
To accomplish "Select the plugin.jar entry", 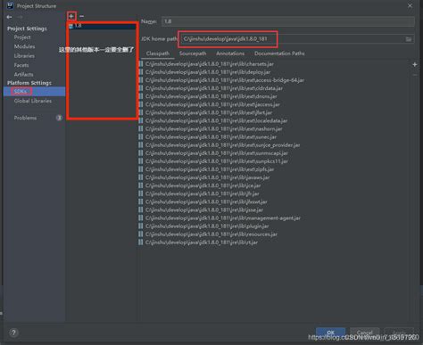I will [204, 226].
